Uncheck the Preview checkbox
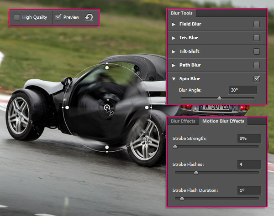 point(58,17)
